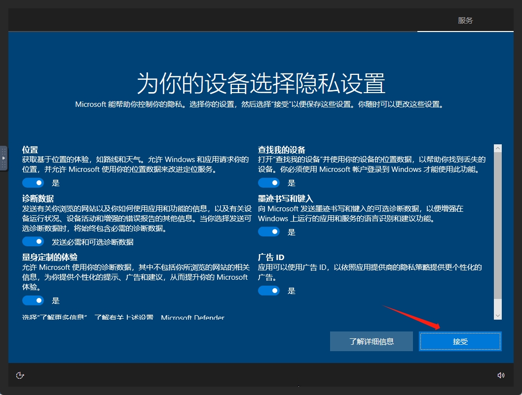Open the volume icon at bottom right
The width and height of the screenshot is (522, 395).
(x=501, y=375)
